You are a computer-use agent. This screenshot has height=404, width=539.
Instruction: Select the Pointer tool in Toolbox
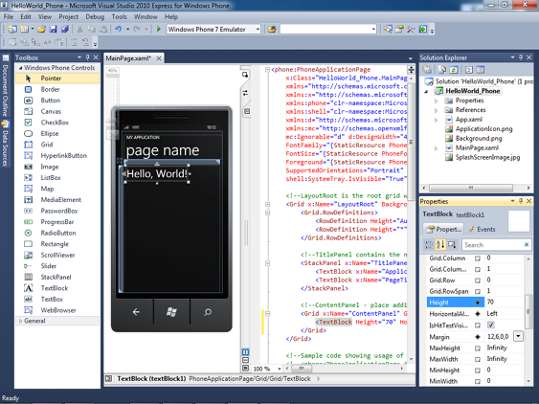[x=57, y=79]
